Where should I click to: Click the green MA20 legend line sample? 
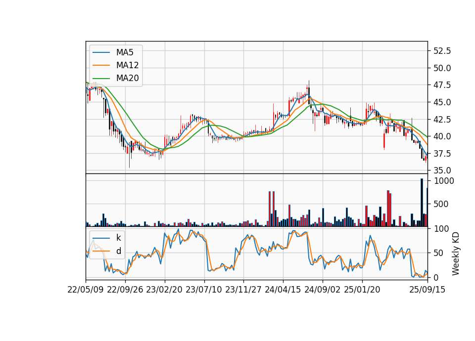tap(101, 78)
